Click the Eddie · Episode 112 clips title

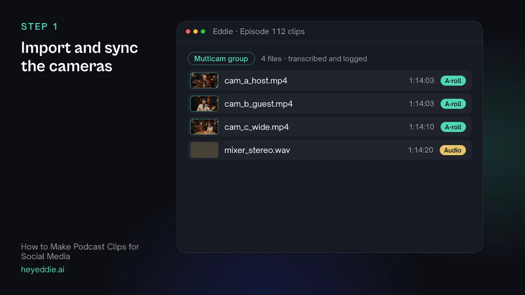pos(259,31)
